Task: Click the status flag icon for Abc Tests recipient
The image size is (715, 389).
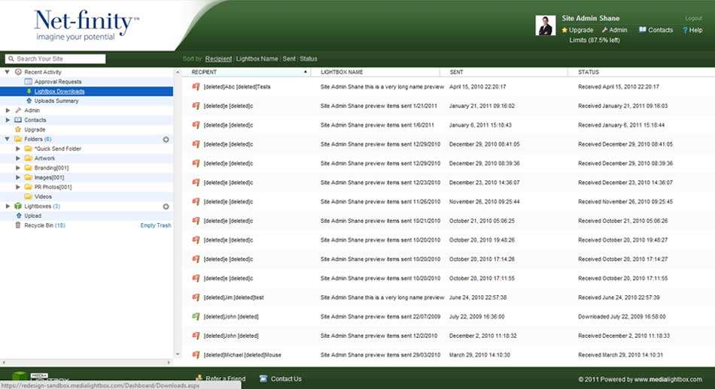Action: click(196, 86)
